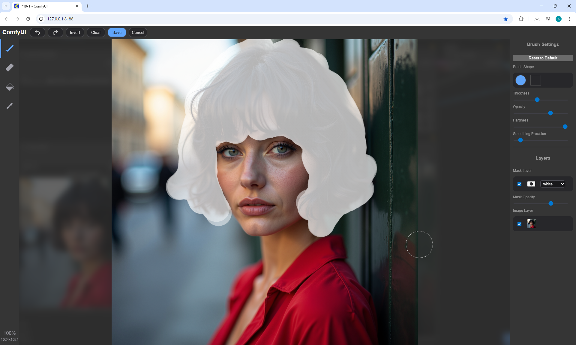The image size is (576, 345).
Task: Toggle the Image Layer visibility checkbox
Action: (x=520, y=224)
